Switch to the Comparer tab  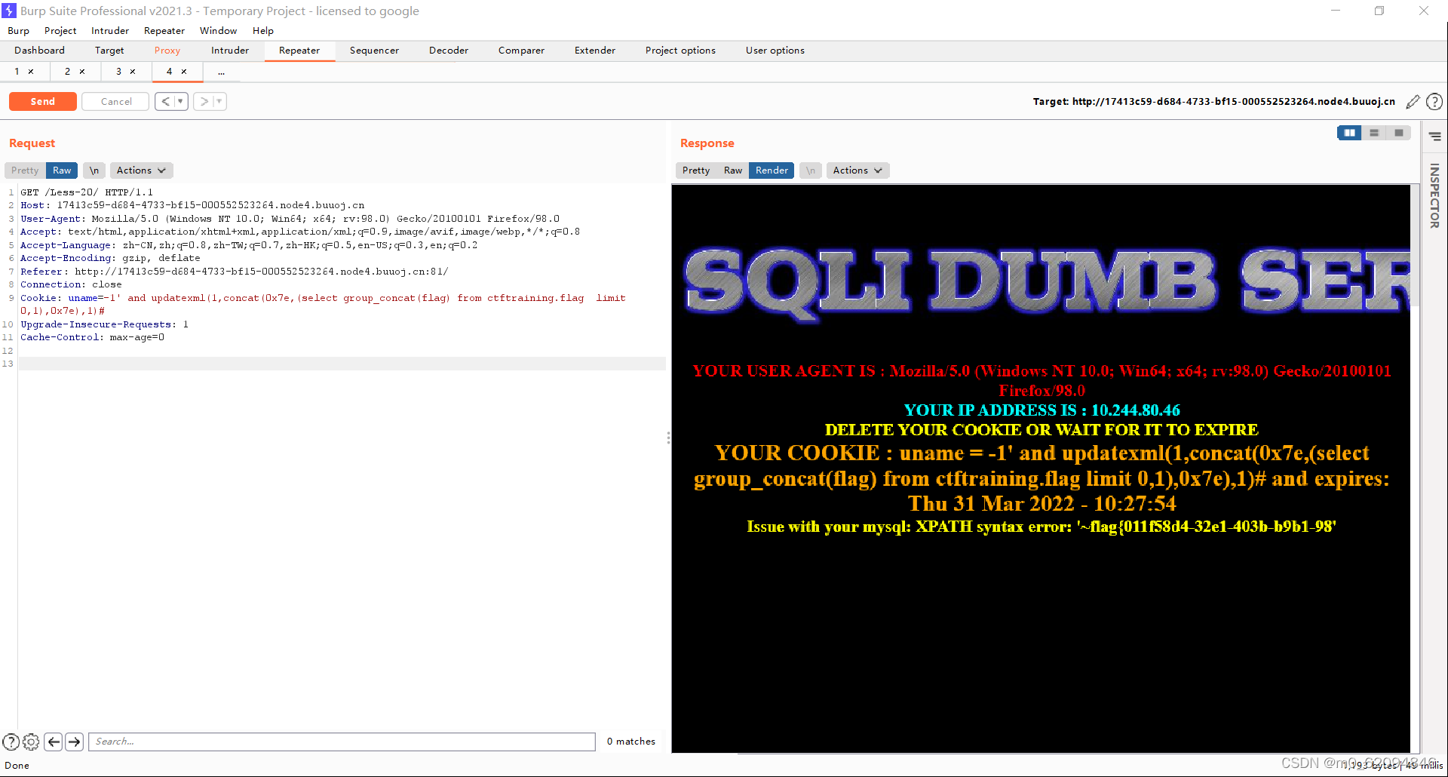pyautogui.click(x=521, y=51)
